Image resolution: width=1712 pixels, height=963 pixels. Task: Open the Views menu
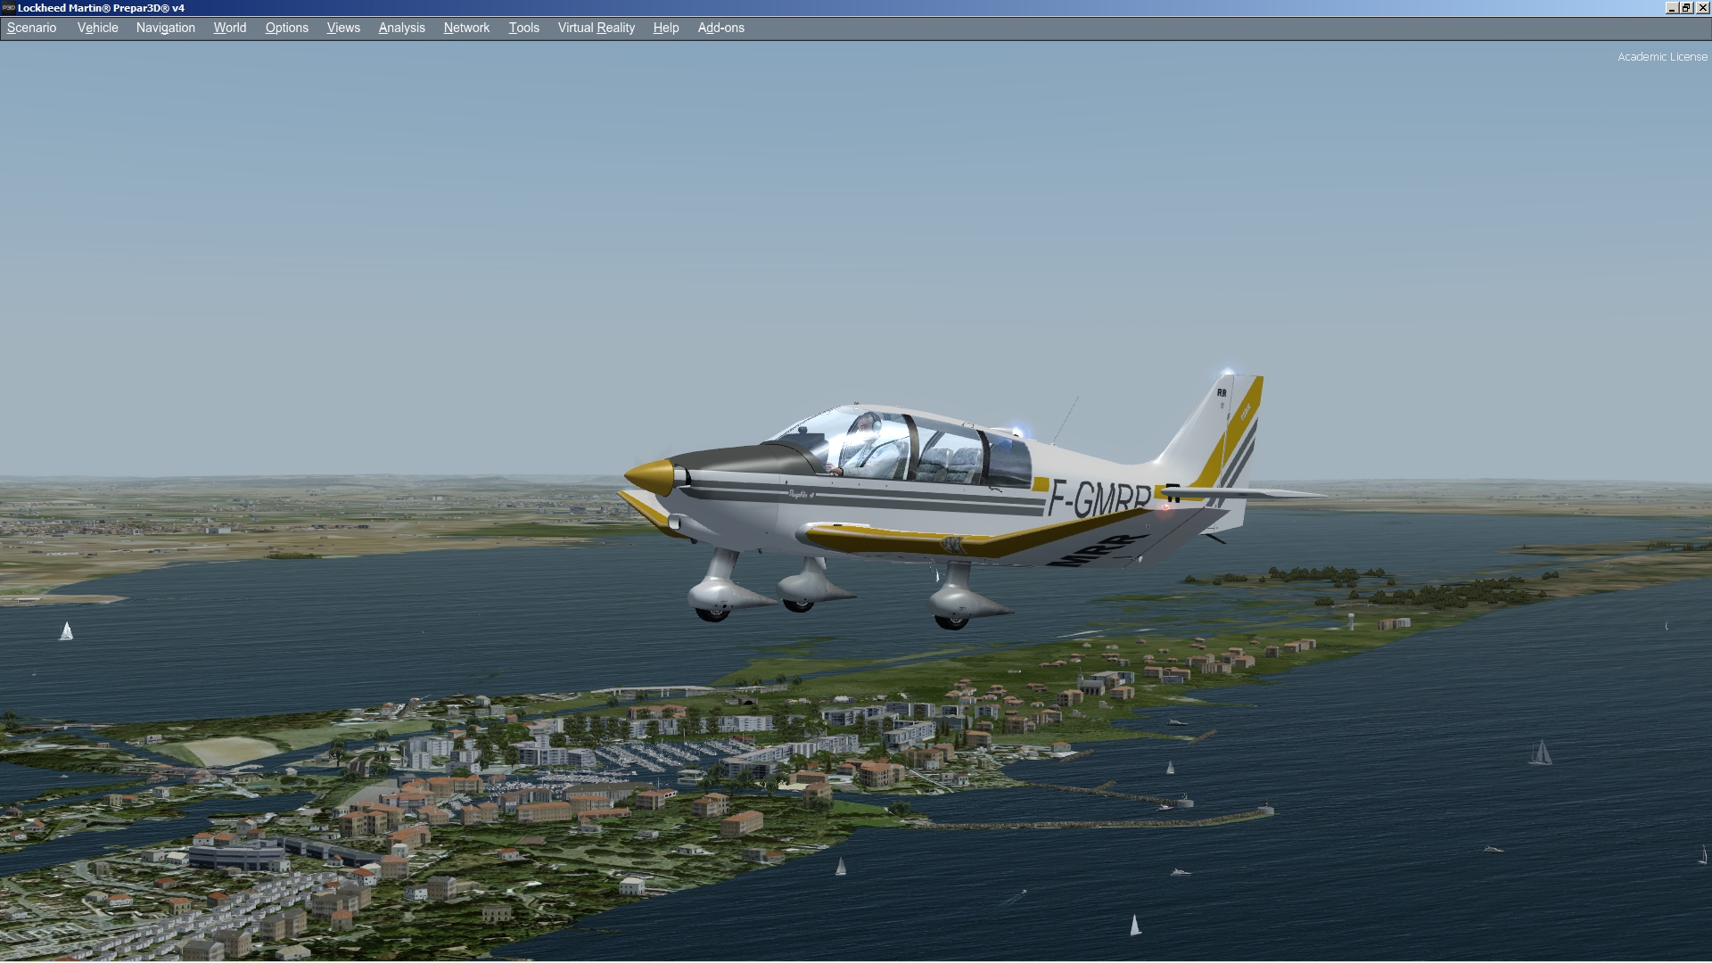click(x=344, y=28)
